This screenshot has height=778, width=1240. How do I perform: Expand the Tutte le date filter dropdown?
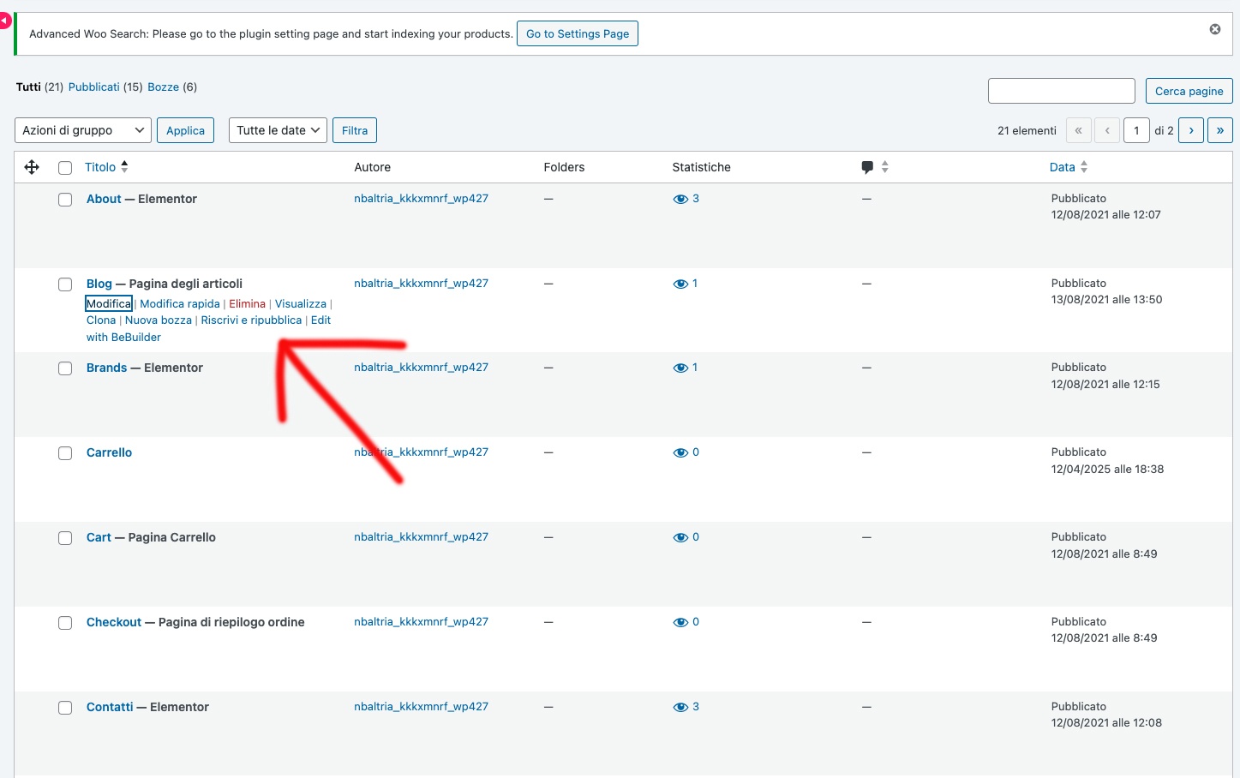pos(278,130)
